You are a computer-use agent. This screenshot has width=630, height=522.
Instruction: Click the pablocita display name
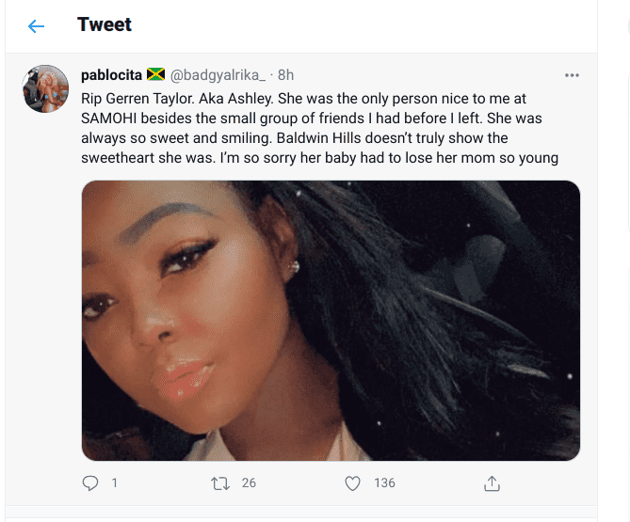[111, 74]
